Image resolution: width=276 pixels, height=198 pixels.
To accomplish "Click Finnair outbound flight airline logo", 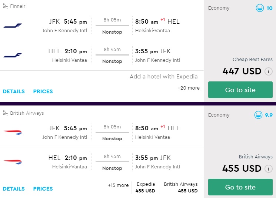I will pos(13,26).
